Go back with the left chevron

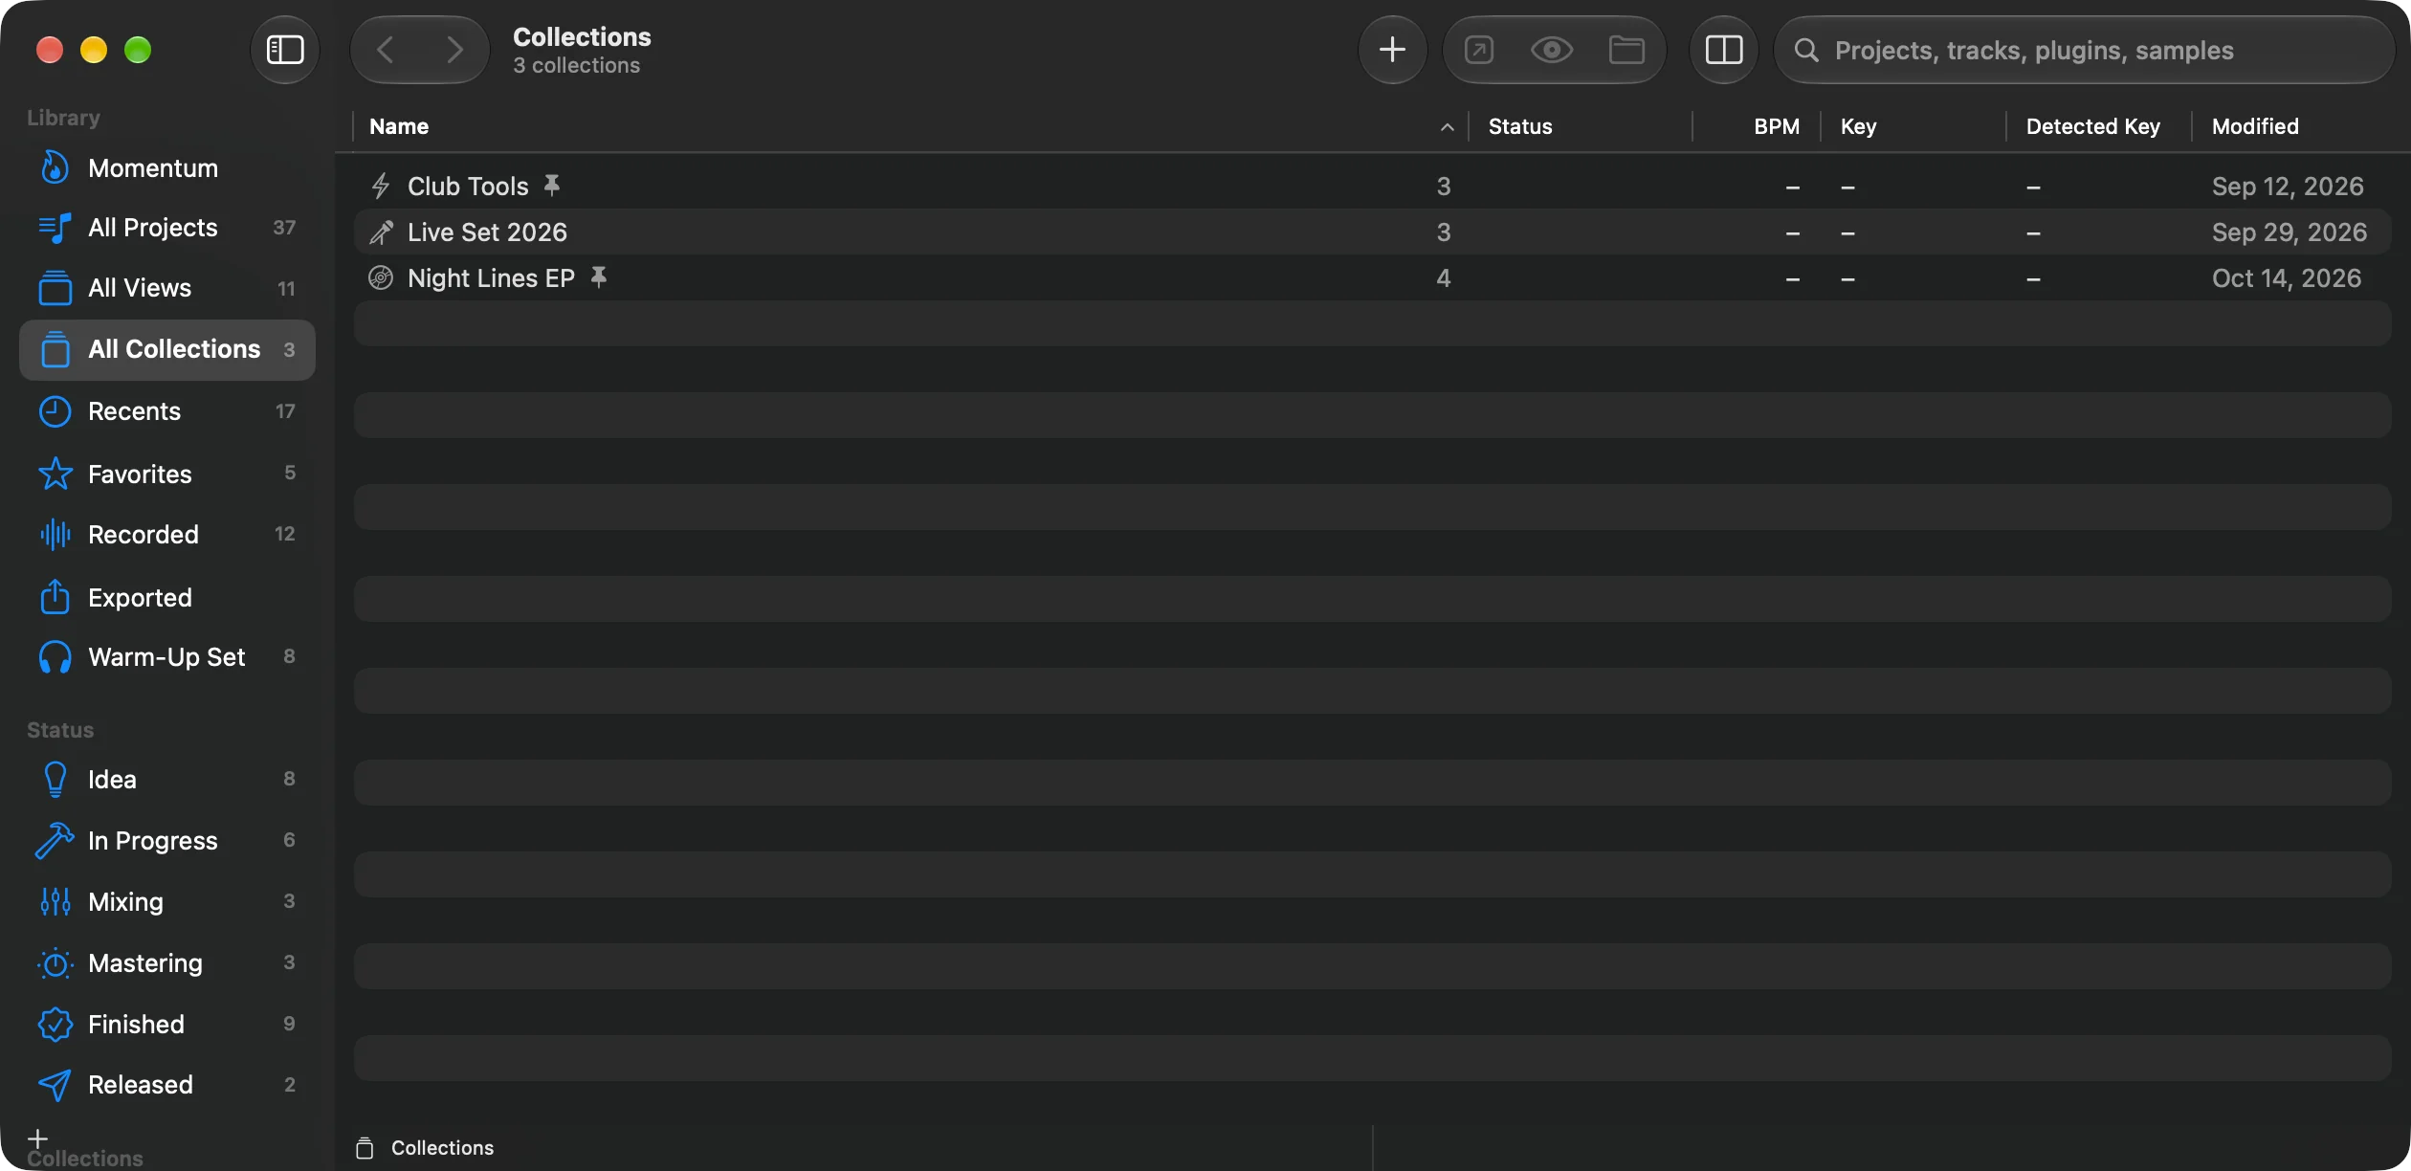point(386,50)
